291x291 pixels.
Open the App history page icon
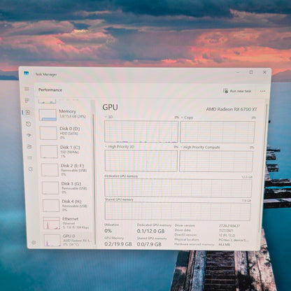pyautogui.click(x=29, y=124)
